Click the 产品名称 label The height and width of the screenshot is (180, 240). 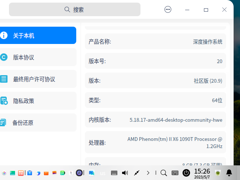[100, 42]
